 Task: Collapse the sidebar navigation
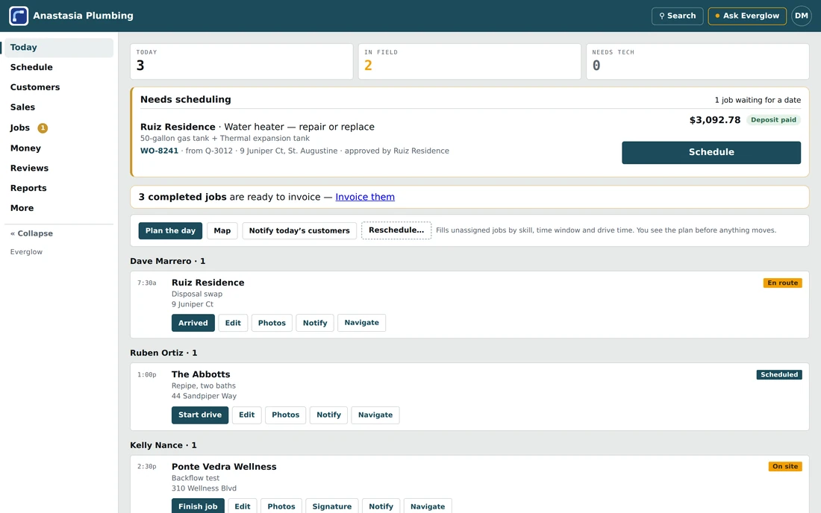click(x=31, y=233)
